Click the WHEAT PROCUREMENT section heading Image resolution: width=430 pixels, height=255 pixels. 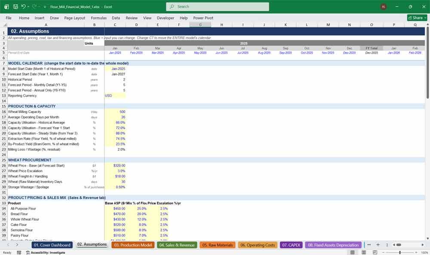(x=30, y=160)
